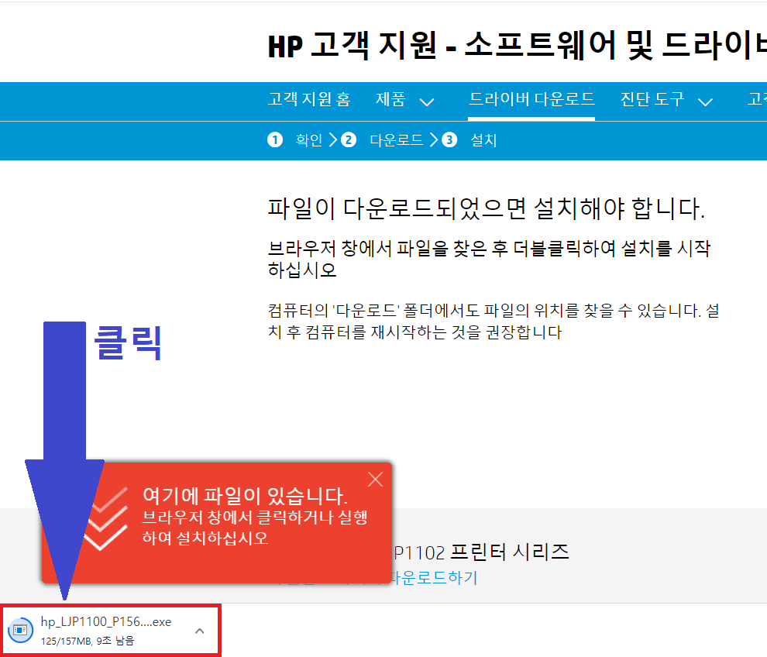Click the HP 고객 지원 page title
Viewport: 767px width, 657px height.
pos(517,46)
